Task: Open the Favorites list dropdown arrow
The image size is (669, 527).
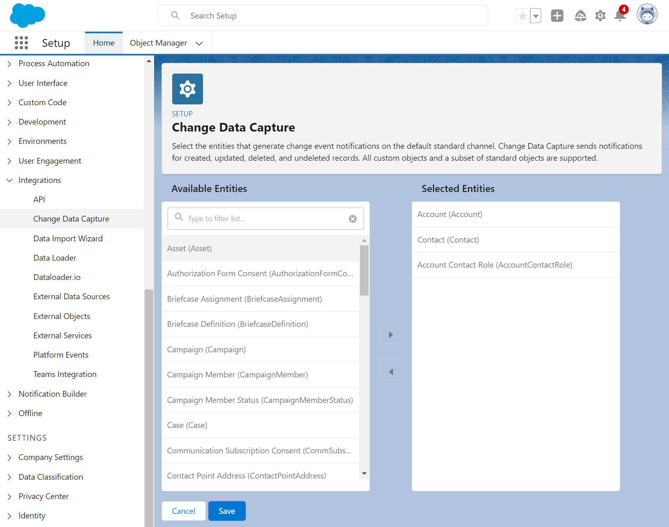Action: [535, 15]
